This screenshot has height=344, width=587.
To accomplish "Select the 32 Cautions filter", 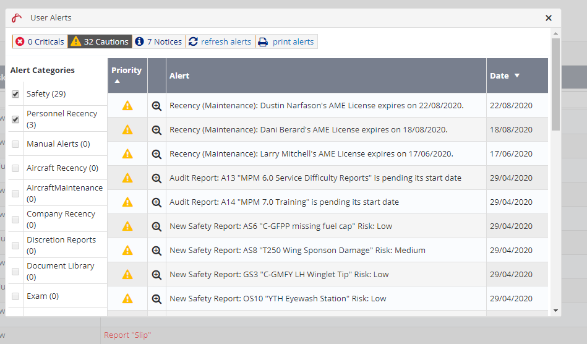I will click(100, 41).
